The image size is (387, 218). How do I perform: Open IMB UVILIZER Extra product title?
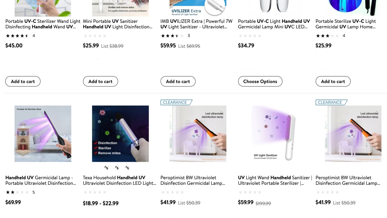point(196,24)
